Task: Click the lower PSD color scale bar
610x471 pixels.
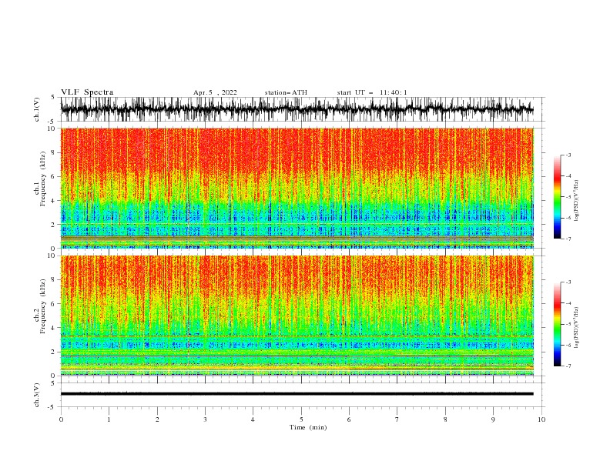Action: (557, 324)
